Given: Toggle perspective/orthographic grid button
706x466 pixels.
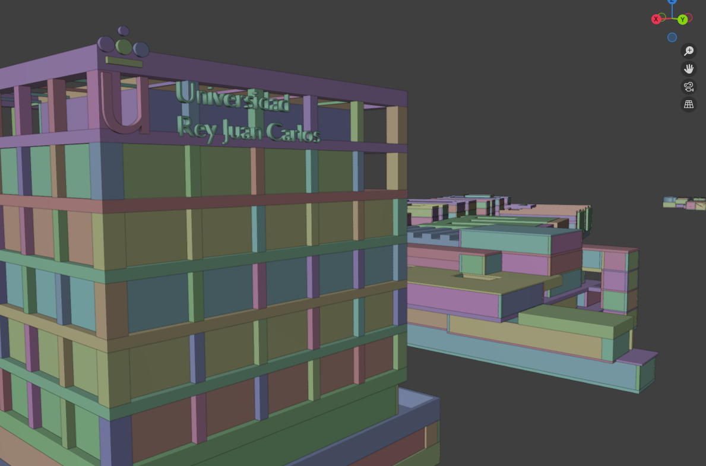Looking at the screenshot, I should coord(689,104).
